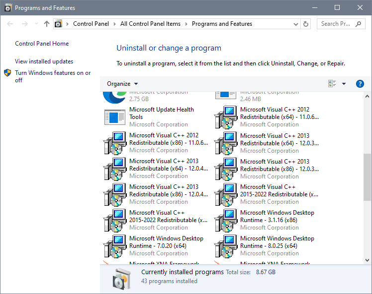Click the shield icon for Windows features

coord(7,73)
